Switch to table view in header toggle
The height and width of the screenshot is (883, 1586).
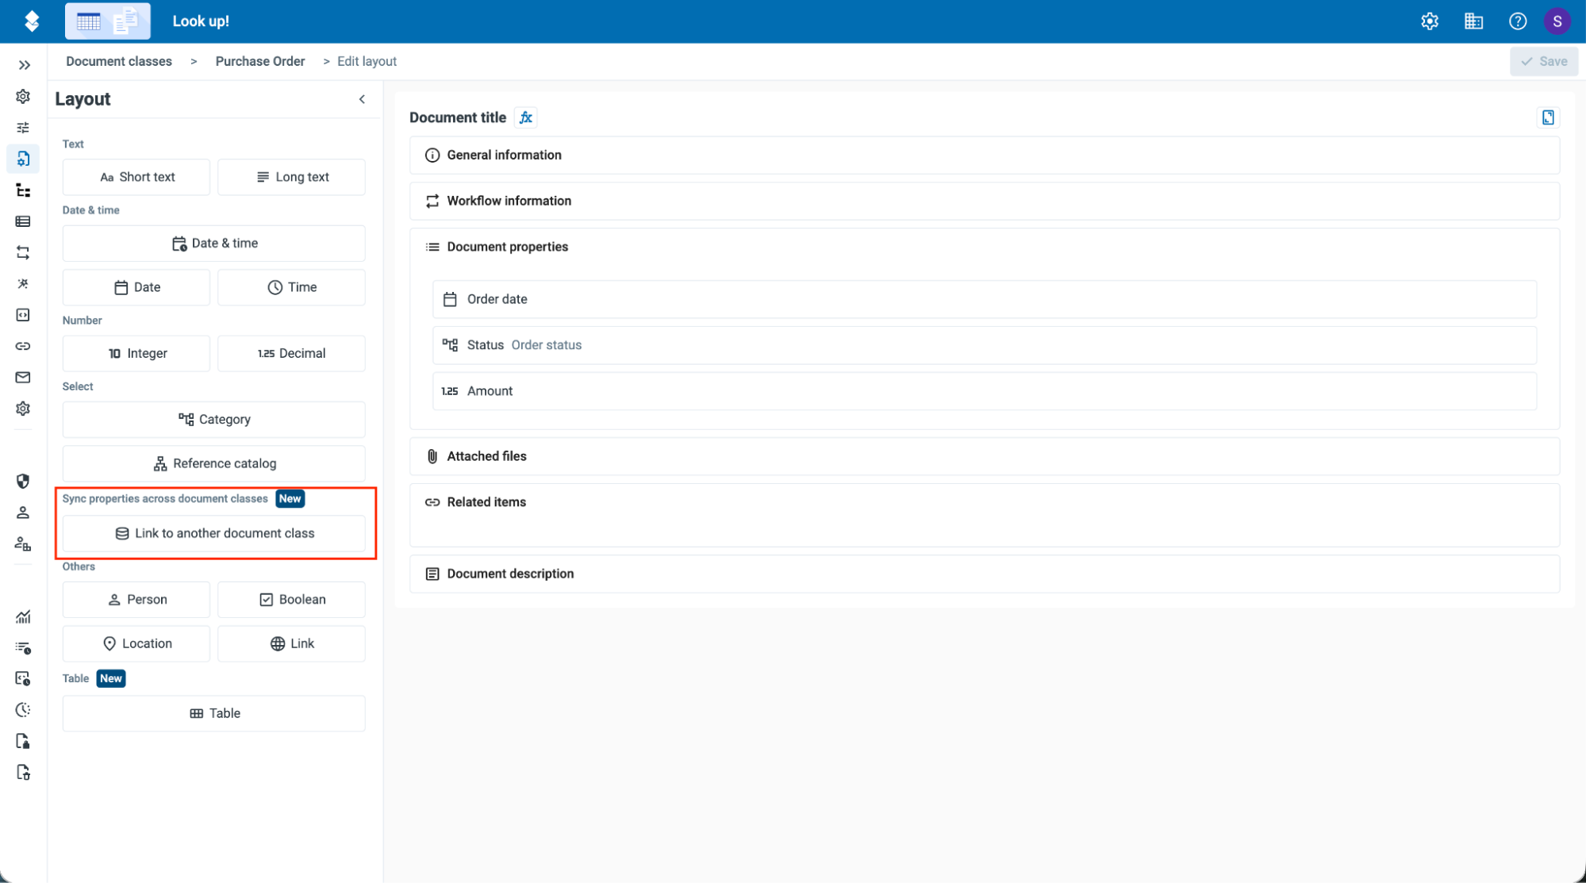click(88, 21)
